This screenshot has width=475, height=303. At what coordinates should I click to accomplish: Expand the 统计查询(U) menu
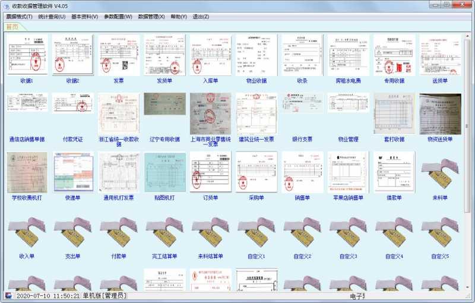[x=52, y=17]
